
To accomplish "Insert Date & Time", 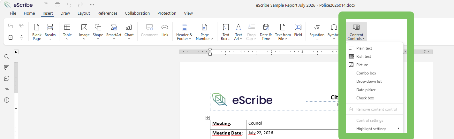I will click(x=266, y=32).
